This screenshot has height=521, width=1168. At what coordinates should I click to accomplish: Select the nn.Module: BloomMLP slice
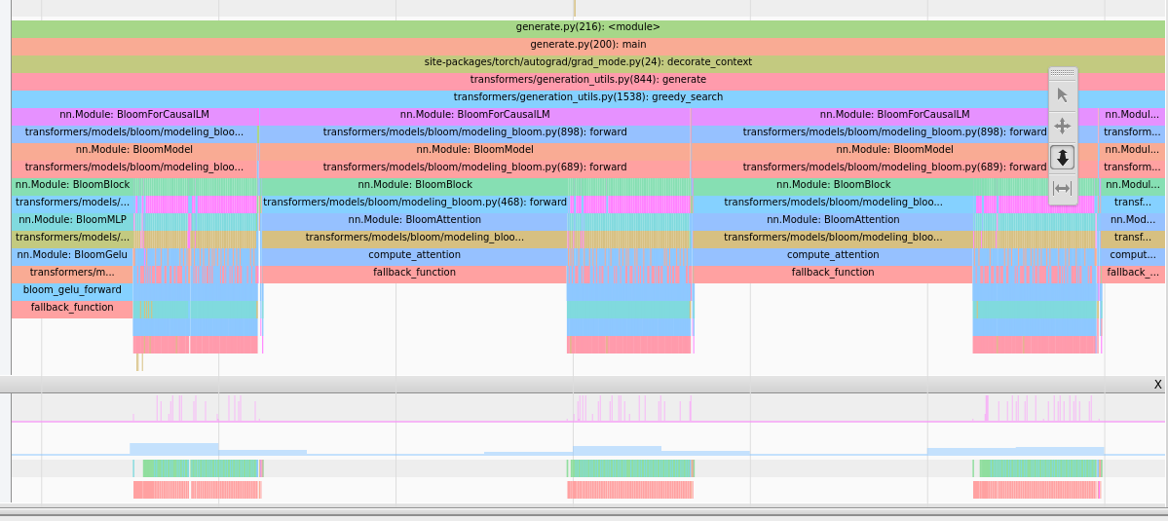(x=72, y=220)
